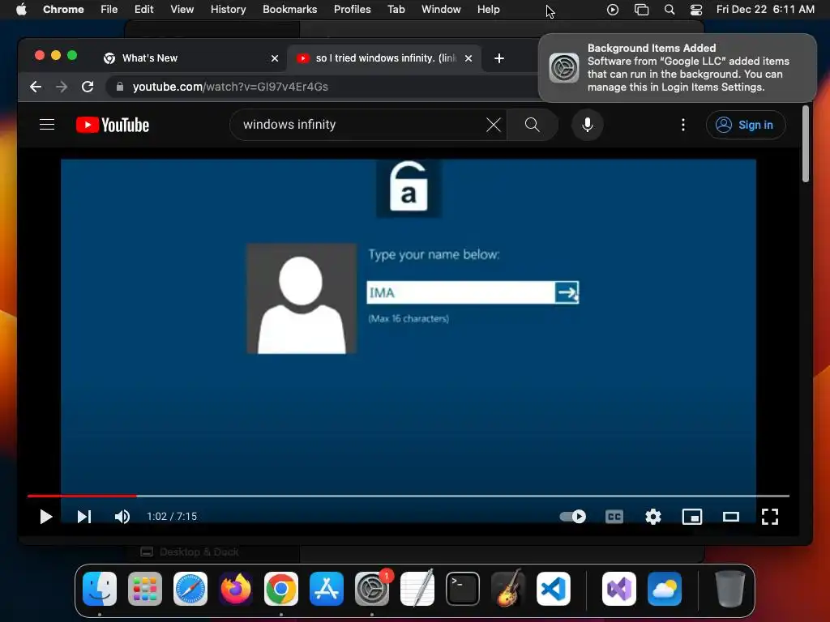Image resolution: width=830 pixels, height=622 pixels.
Task: Close the What's New tab
Action: tap(275, 58)
